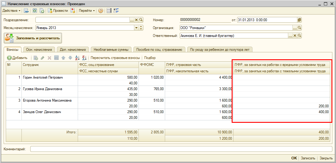Click sort descending icon in table toolbar
Image resolution: width=336 pixels, height=163 pixels.
[x=84, y=58]
